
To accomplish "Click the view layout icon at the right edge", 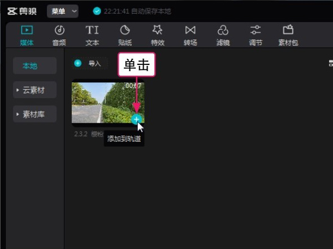I will pyautogui.click(x=331, y=63).
